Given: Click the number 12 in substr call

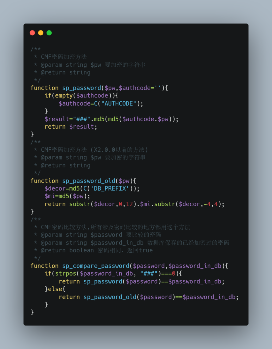Looking at the screenshot, I should coord(129,204).
